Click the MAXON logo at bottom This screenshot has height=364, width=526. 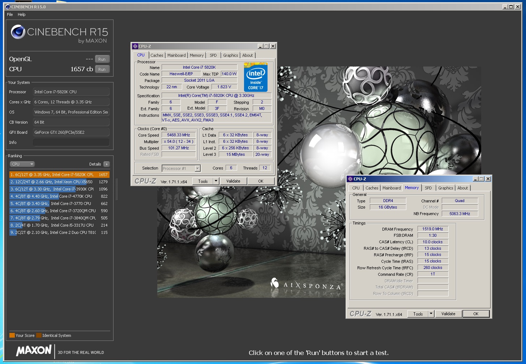pyautogui.click(x=34, y=350)
